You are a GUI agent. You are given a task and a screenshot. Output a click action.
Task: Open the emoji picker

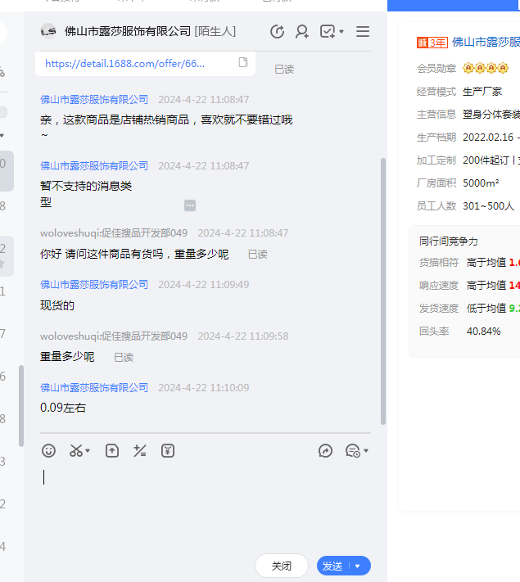[49, 450]
